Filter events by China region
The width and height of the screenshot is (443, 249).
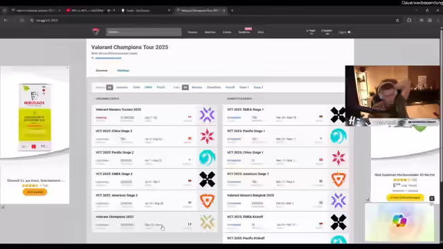136,87
